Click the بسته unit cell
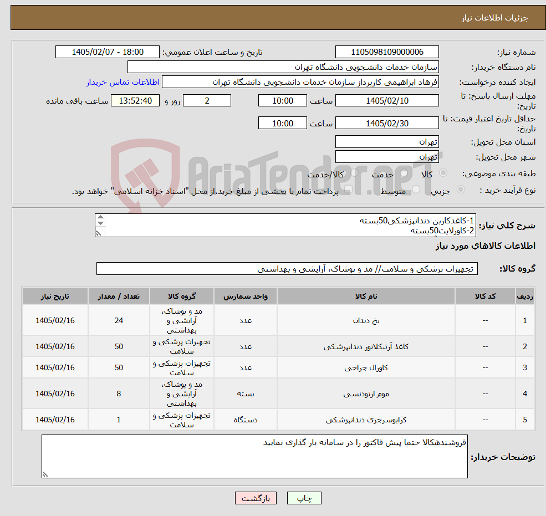The width and height of the screenshot is (546, 516). 246,394
